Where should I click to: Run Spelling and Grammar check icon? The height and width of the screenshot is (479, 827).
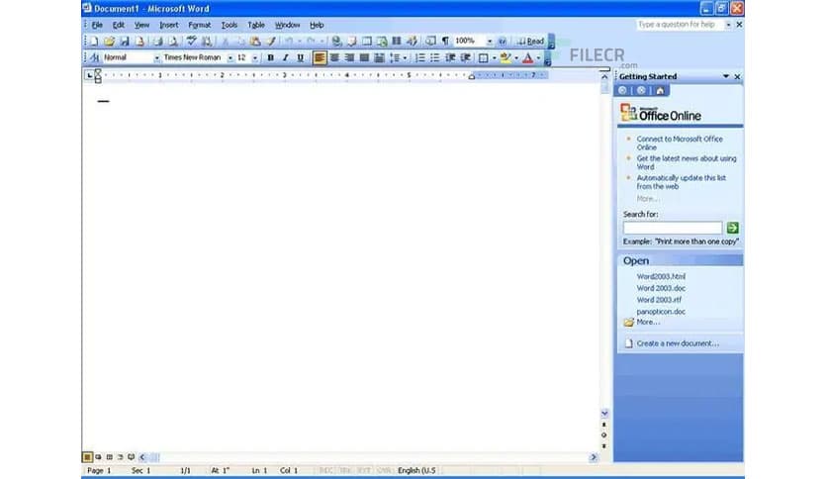pos(191,42)
